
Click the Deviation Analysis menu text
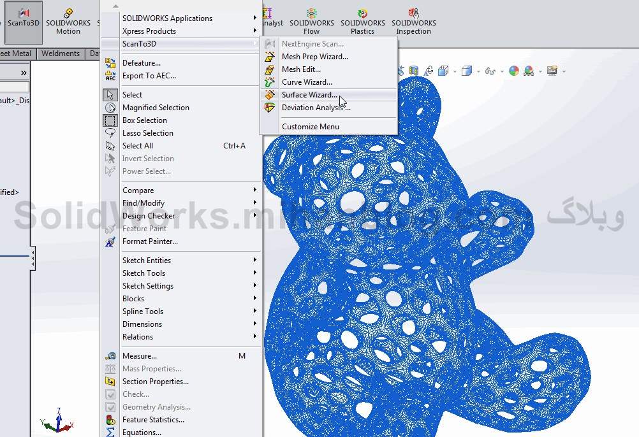tap(316, 108)
